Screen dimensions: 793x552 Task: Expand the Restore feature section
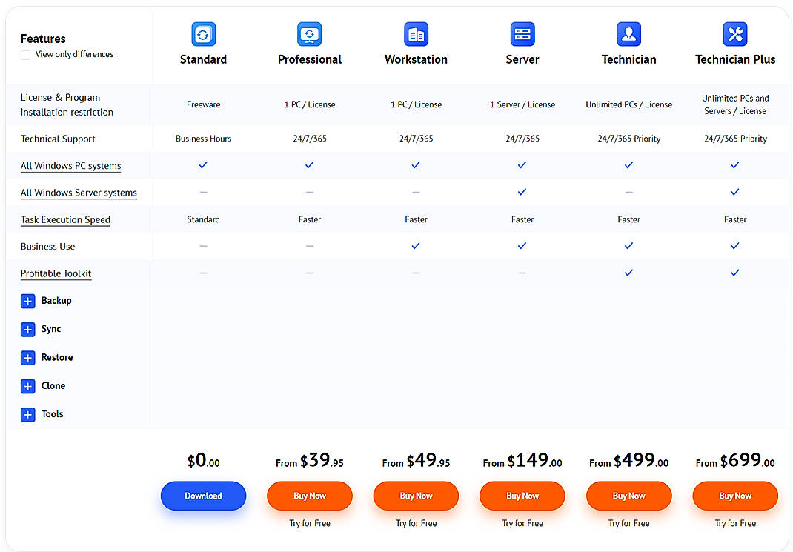coord(28,358)
